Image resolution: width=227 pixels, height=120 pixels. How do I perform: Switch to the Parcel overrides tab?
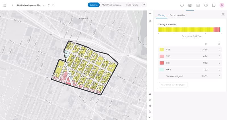click(177, 15)
